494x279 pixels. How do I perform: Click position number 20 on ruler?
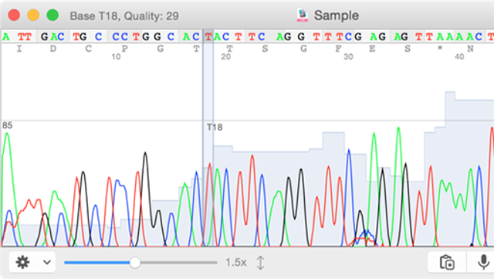[x=225, y=57]
